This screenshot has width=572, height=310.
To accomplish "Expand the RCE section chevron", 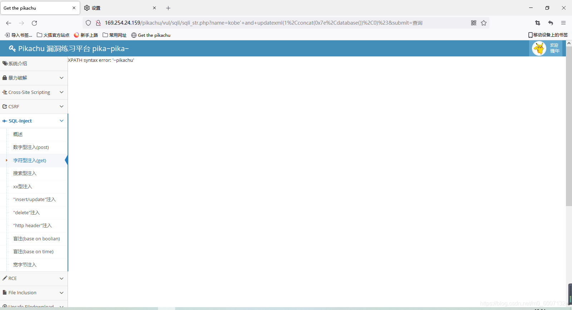I will pos(61,278).
